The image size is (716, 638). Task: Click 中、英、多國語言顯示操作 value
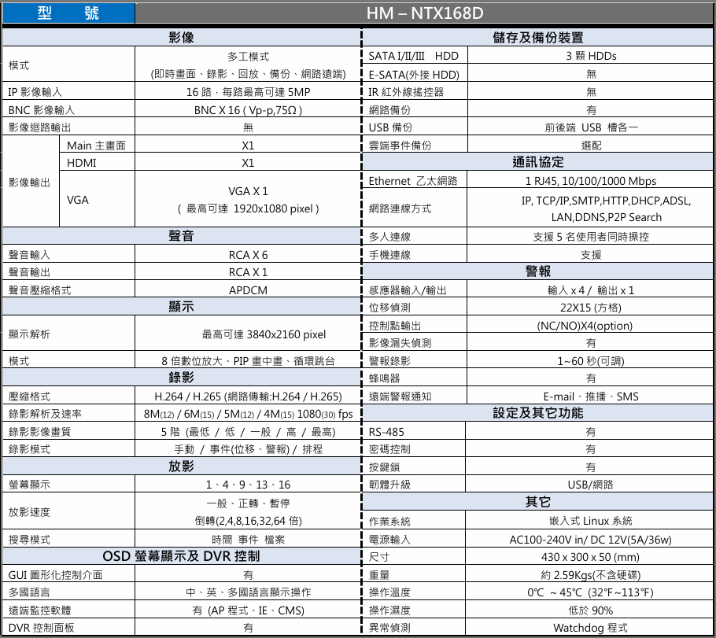tap(248, 592)
